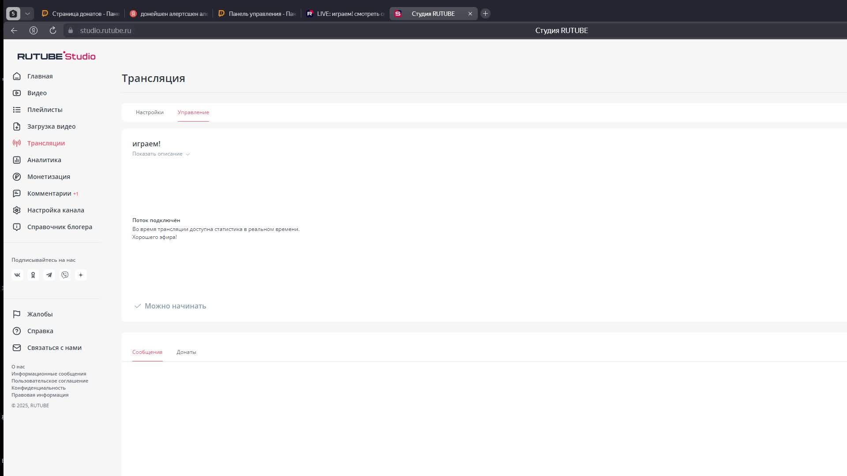Switch to LIVE: играем! browser tab
847x476 pixels.
(x=346, y=14)
